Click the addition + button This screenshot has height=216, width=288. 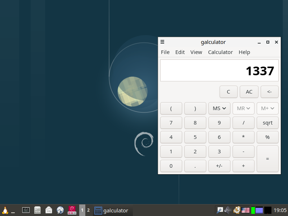pos(243,166)
